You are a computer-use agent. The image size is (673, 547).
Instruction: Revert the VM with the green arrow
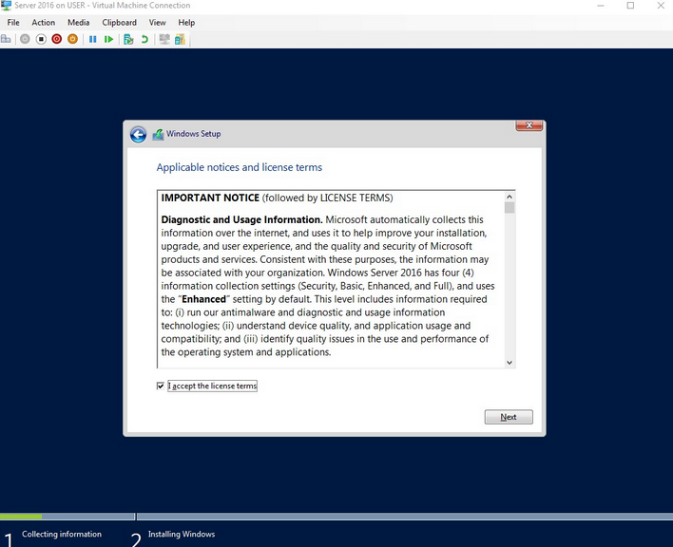pyautogui.click(x=144, y=40)
